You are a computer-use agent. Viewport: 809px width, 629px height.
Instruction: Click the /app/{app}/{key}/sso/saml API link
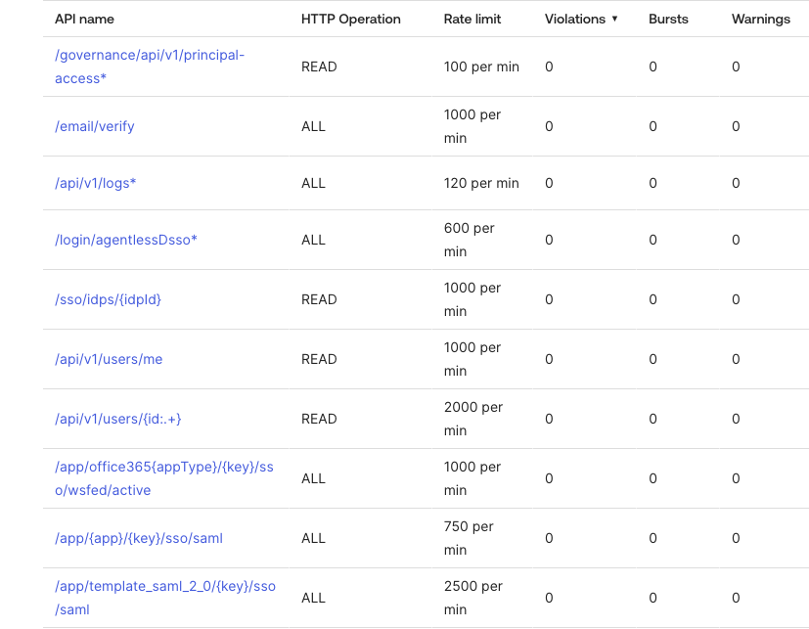pyautogui.click(x=139, y=538)
